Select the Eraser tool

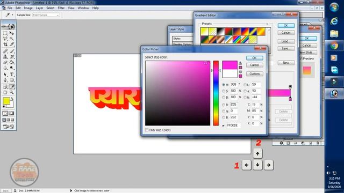pyautogui.click(x=5, y=63)
